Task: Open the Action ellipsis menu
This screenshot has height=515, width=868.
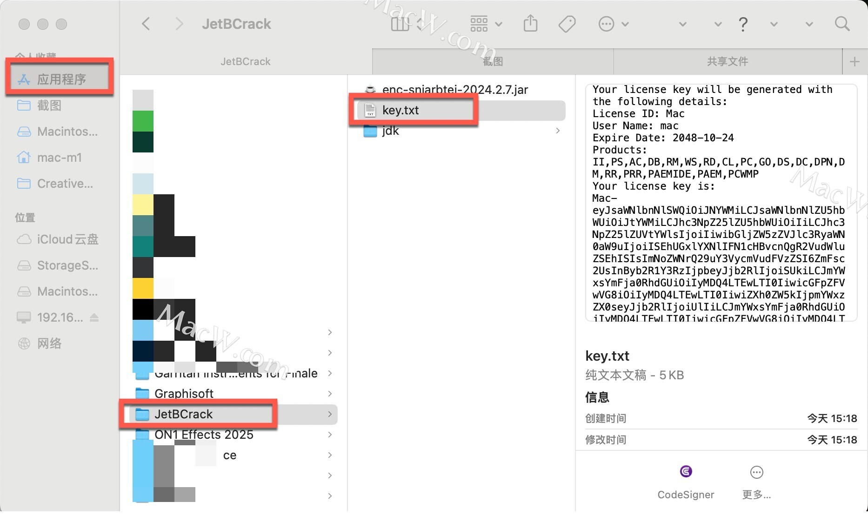Action: pyautogui.click(x=613, y=24)
